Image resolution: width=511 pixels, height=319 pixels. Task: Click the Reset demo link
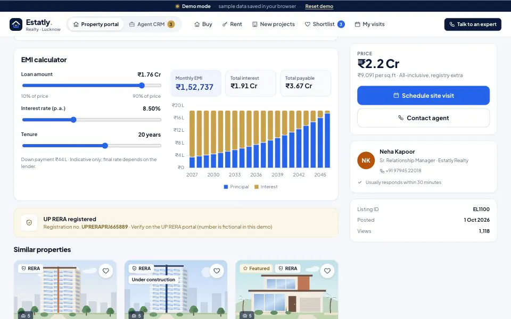pos(319,6)
